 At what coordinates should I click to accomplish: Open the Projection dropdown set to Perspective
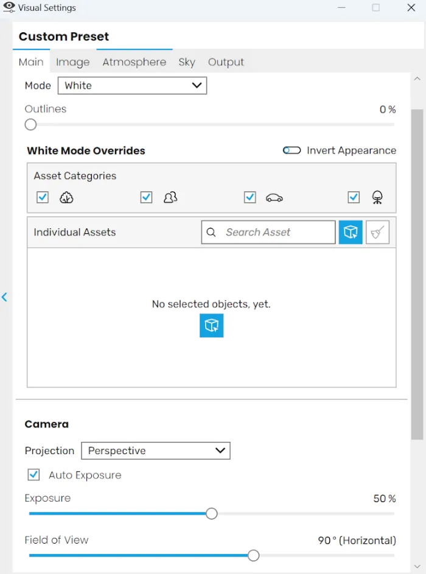click(x=155, y=451)
